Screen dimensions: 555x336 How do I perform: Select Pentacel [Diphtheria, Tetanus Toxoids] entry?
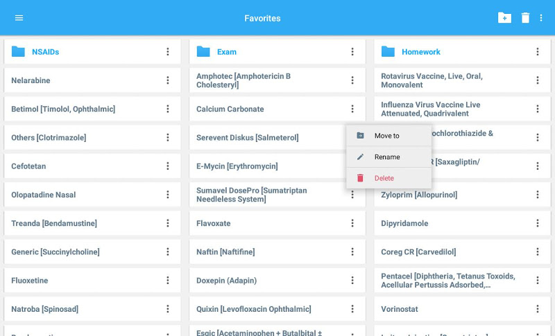[x=462, y=281]
